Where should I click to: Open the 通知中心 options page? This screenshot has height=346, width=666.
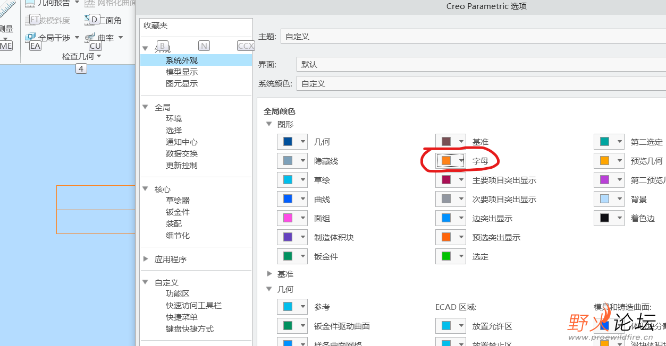181,142
